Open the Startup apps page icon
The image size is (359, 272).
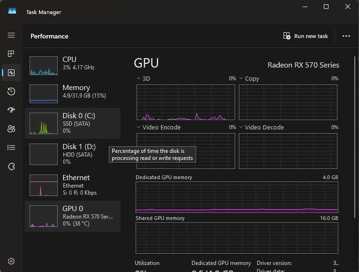(11, 110)
